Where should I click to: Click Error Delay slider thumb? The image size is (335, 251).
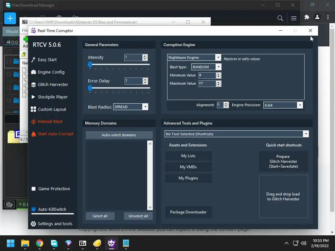[x=90, y=88]
